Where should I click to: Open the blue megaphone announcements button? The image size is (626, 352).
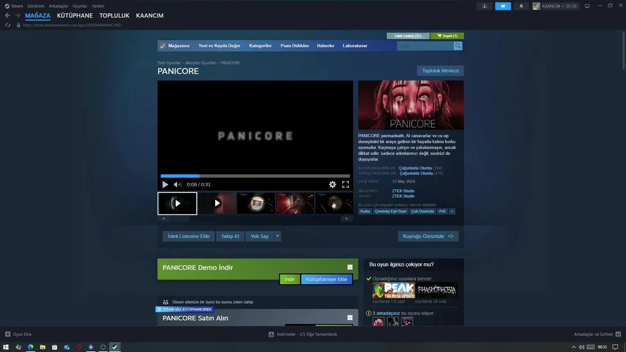(503, 6)
